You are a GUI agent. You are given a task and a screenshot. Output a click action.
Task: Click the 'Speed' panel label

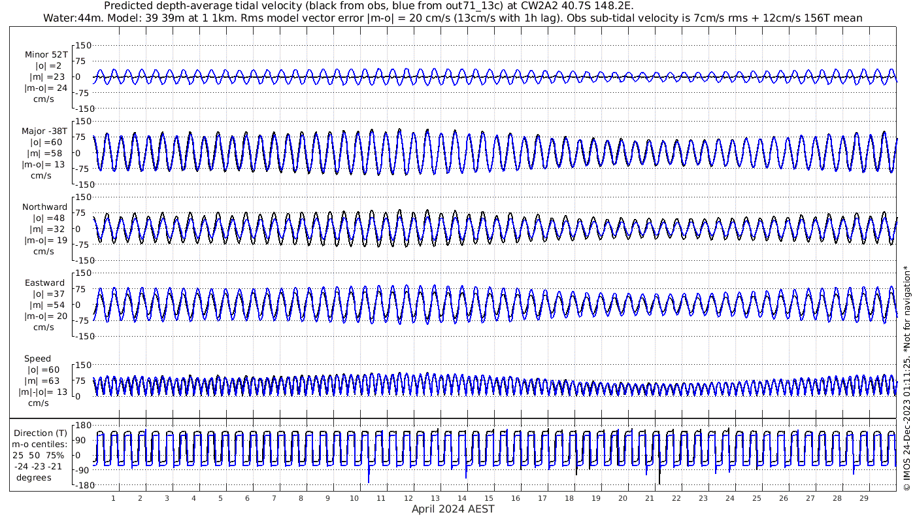37,358
